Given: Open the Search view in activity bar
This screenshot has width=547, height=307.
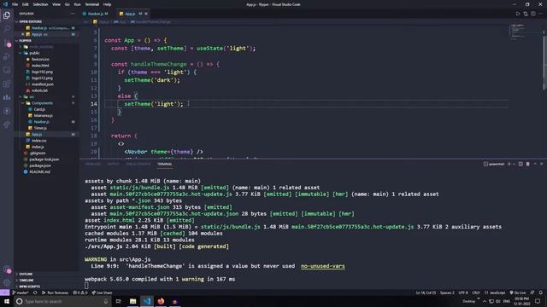Looking at the screenshot, I should (x=7, y=29).
